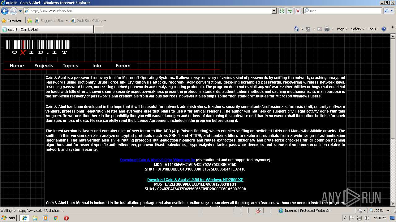
Task: Download Cain & Abel v4.9.56 for Windows NT/2000/XP
Action: point(195,180)
